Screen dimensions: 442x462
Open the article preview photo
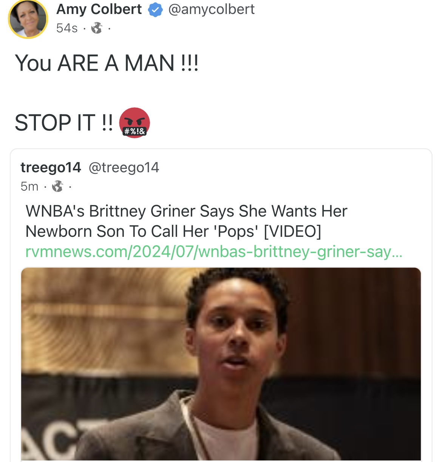221,363
